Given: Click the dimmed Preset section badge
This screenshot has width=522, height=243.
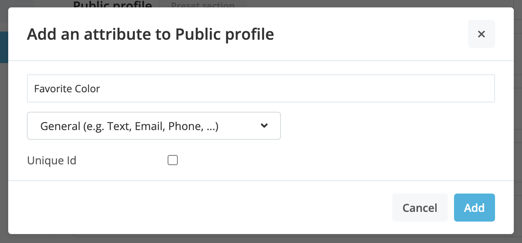Looking at the screenshot, I should pyautogui.click(x=203, y=4).
